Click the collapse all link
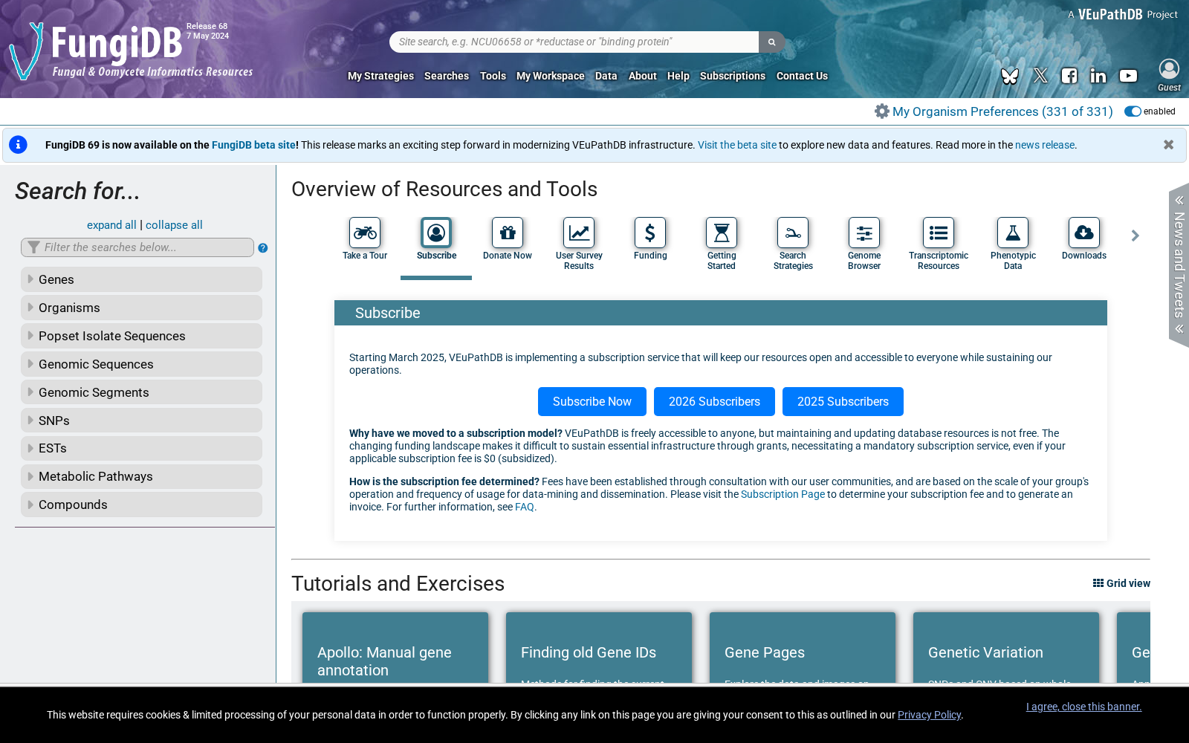Screen dimensions: 1189x743 click(x=174, y=225)
